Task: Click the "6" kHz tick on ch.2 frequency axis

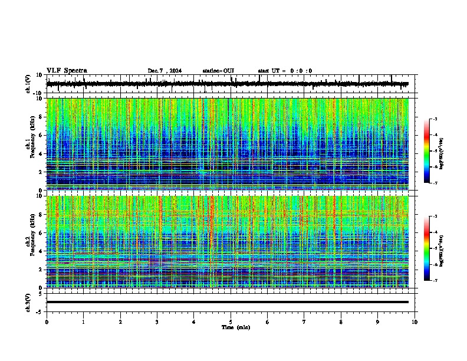Action: pos(41,233)
